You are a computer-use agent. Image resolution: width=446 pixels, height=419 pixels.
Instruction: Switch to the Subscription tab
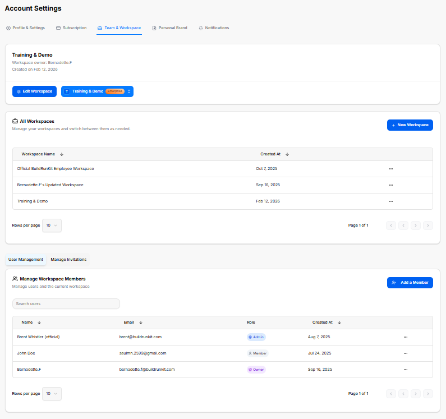(x=71, y=28)
